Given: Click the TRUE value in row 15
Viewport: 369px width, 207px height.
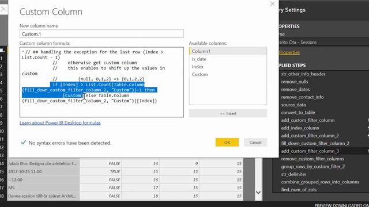Looking at the screenshot, I should 101,171.
